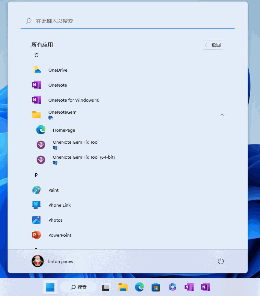The image size is (260, 296).
Task: Click OneNote Gem Fix Tool (64-bit) icon
Action: pyautogui.click(x=41, y=160)
